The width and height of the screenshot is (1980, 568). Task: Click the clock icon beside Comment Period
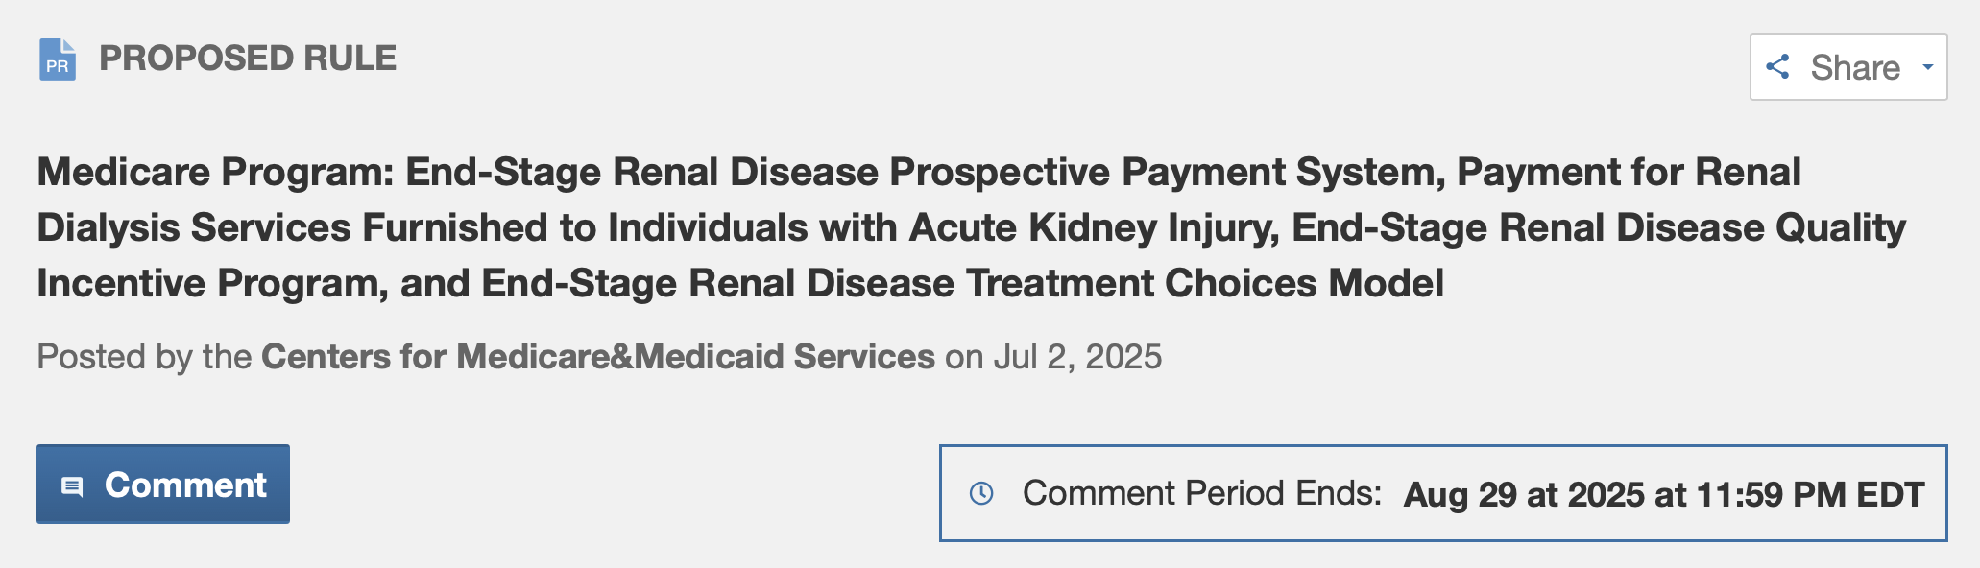coord(981,493)
